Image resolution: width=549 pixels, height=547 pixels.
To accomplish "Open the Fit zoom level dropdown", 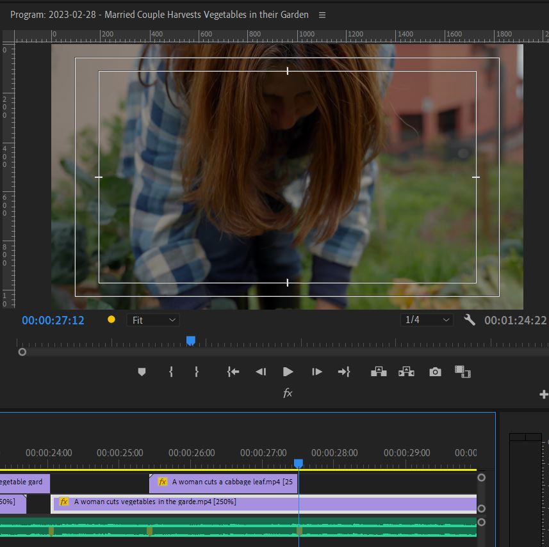I will pos(153,320).
